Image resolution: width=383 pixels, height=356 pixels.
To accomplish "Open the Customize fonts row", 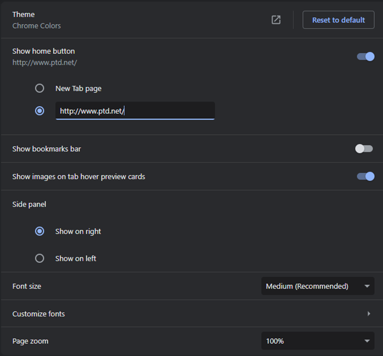I will click(x=192, y=314).
